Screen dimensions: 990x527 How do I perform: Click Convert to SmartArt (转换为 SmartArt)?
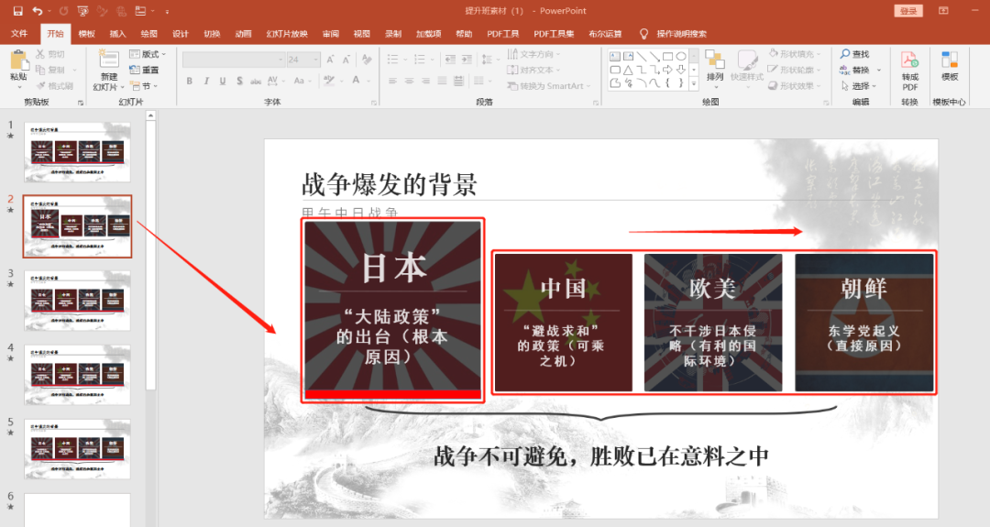click(x=549, y=86)
